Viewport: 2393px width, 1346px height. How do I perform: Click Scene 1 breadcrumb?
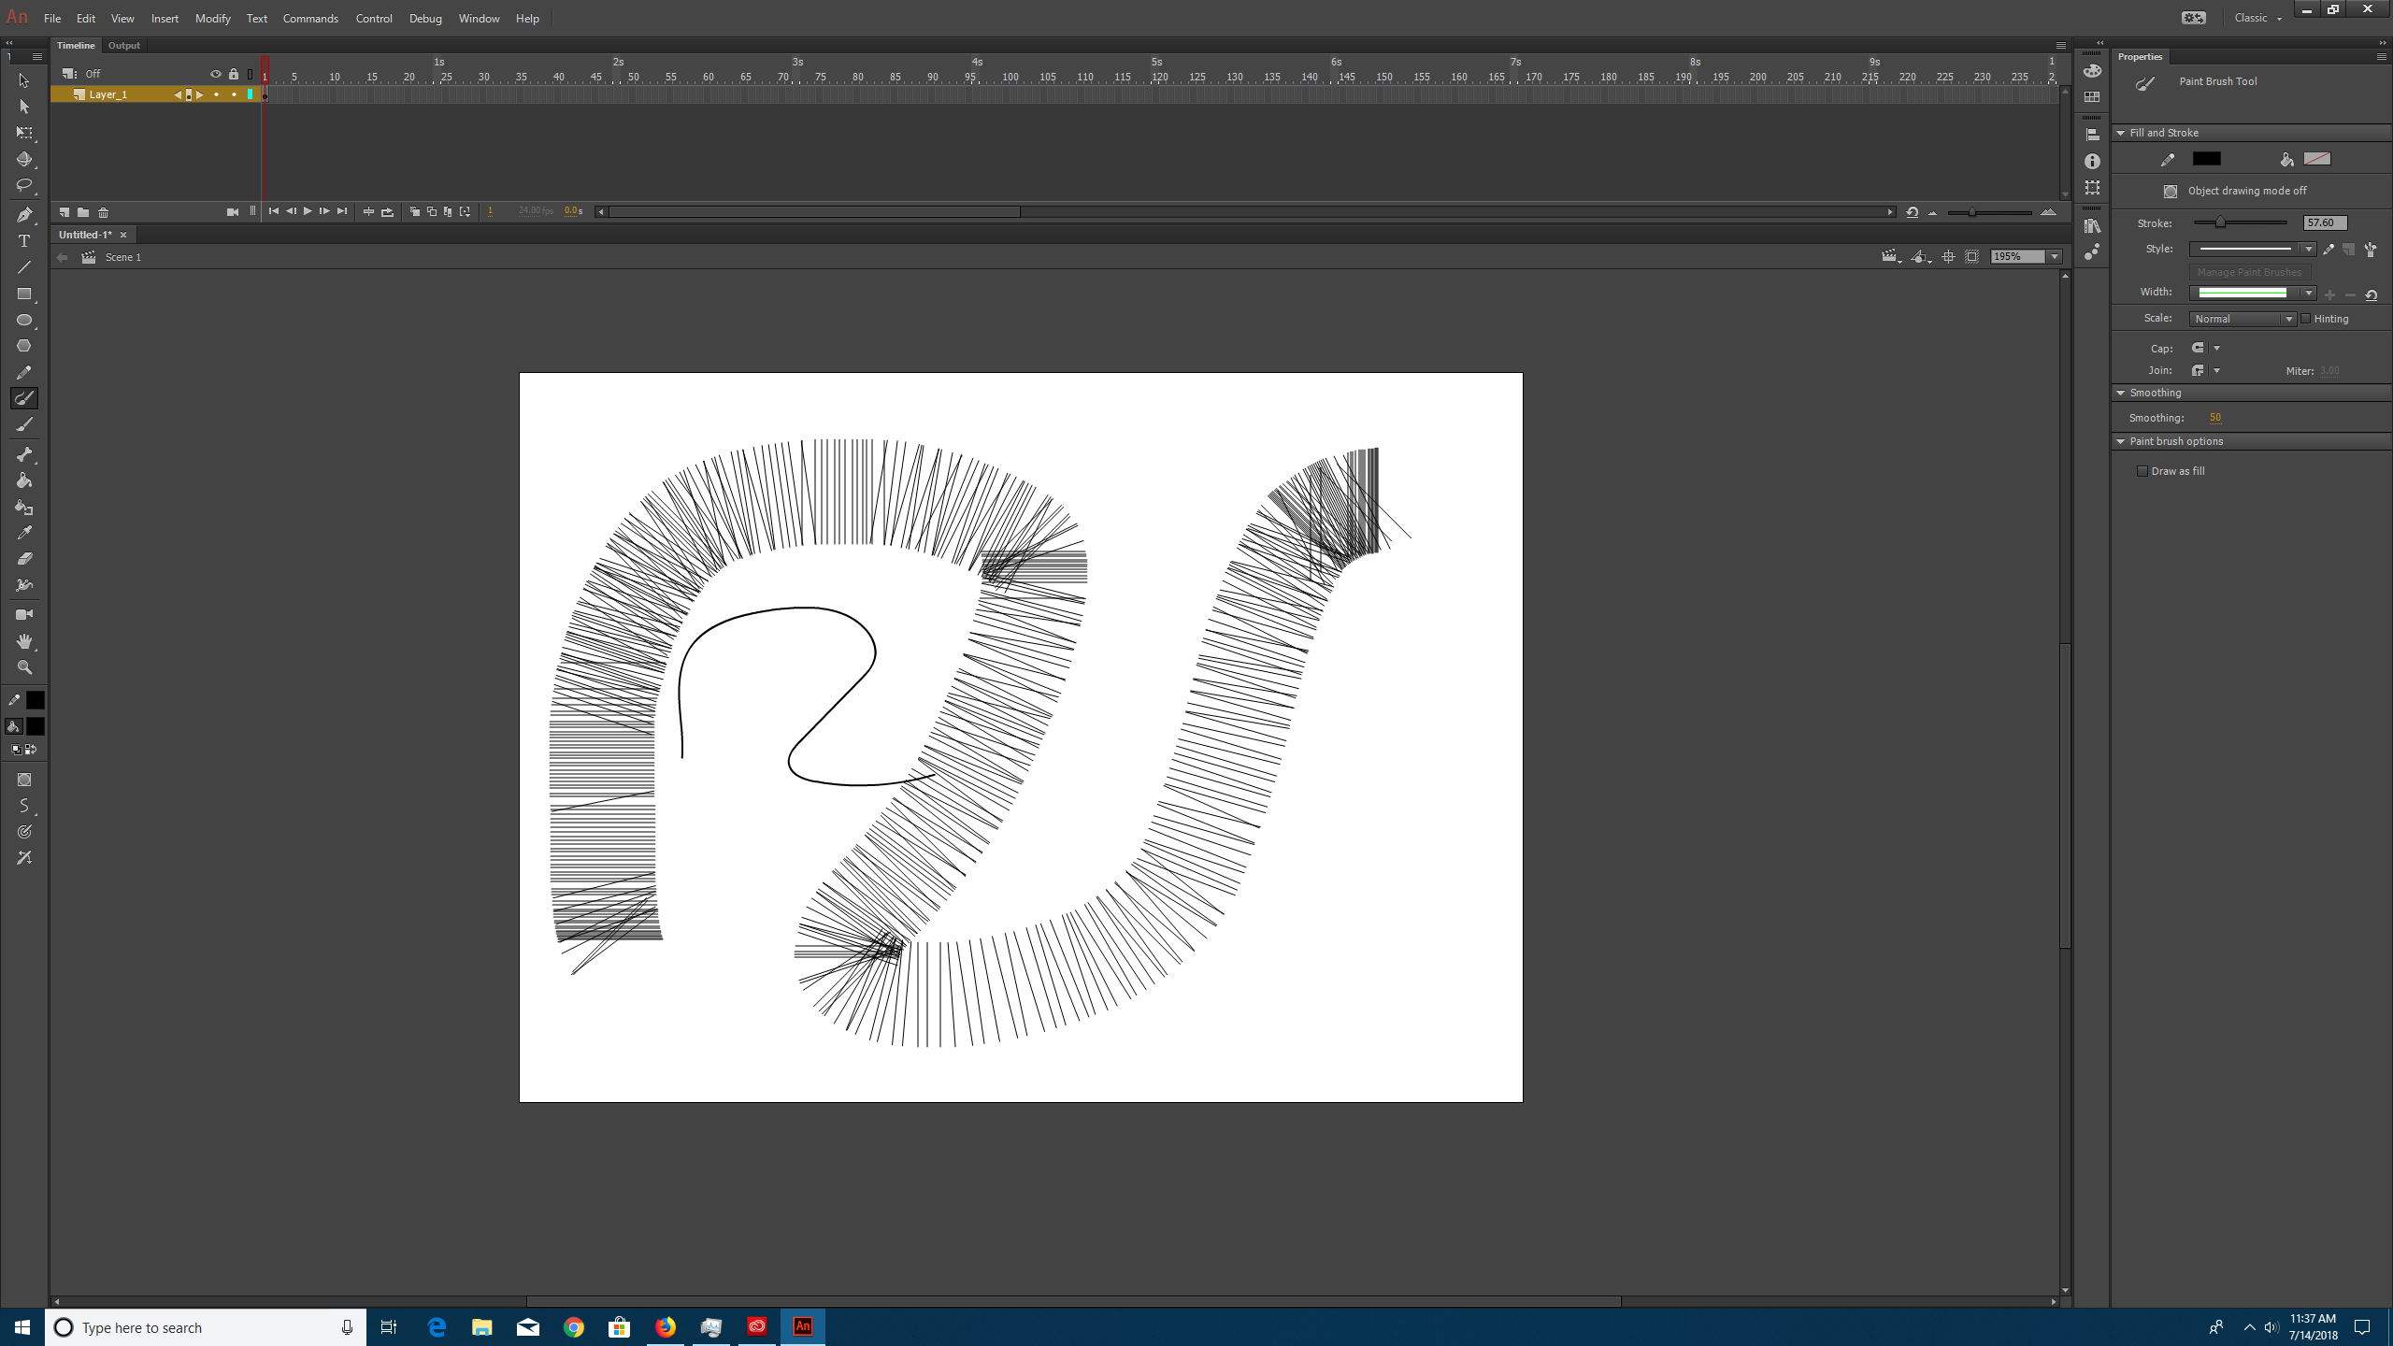[x=123, y=257]
